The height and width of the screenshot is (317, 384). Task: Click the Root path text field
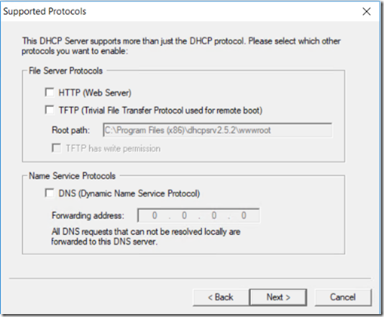(x=217, y=130)
